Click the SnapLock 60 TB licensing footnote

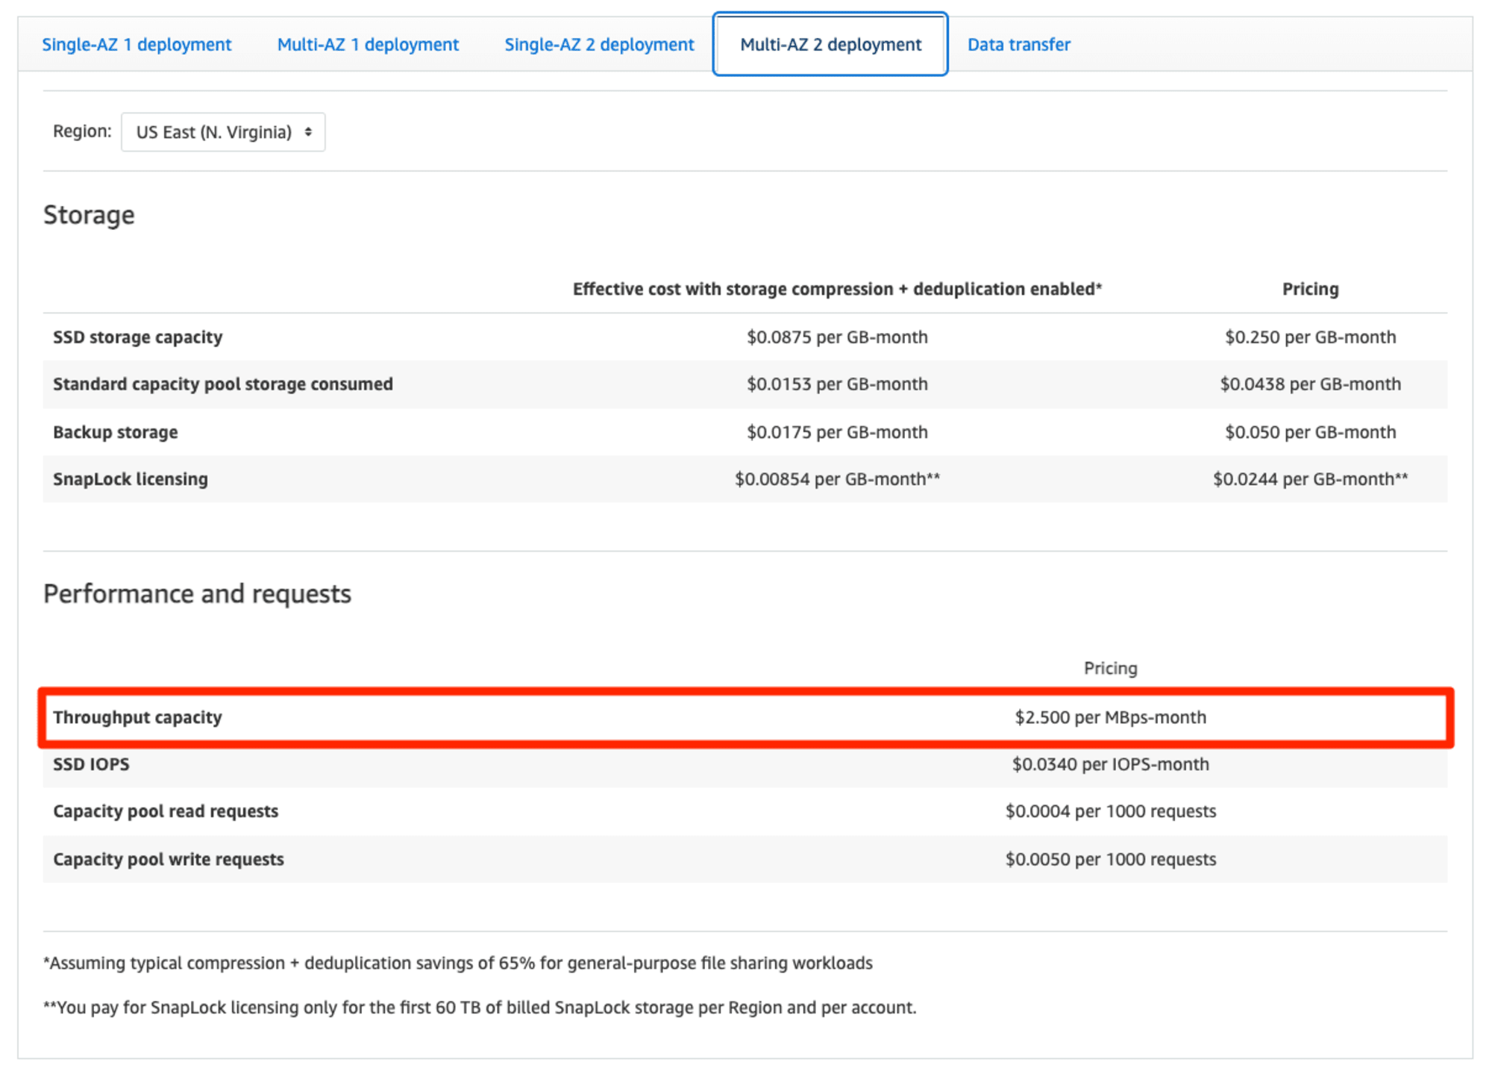[480, 1008]
